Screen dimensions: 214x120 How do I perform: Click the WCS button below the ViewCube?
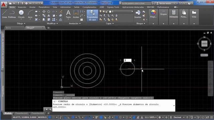[x=204, y=55]
